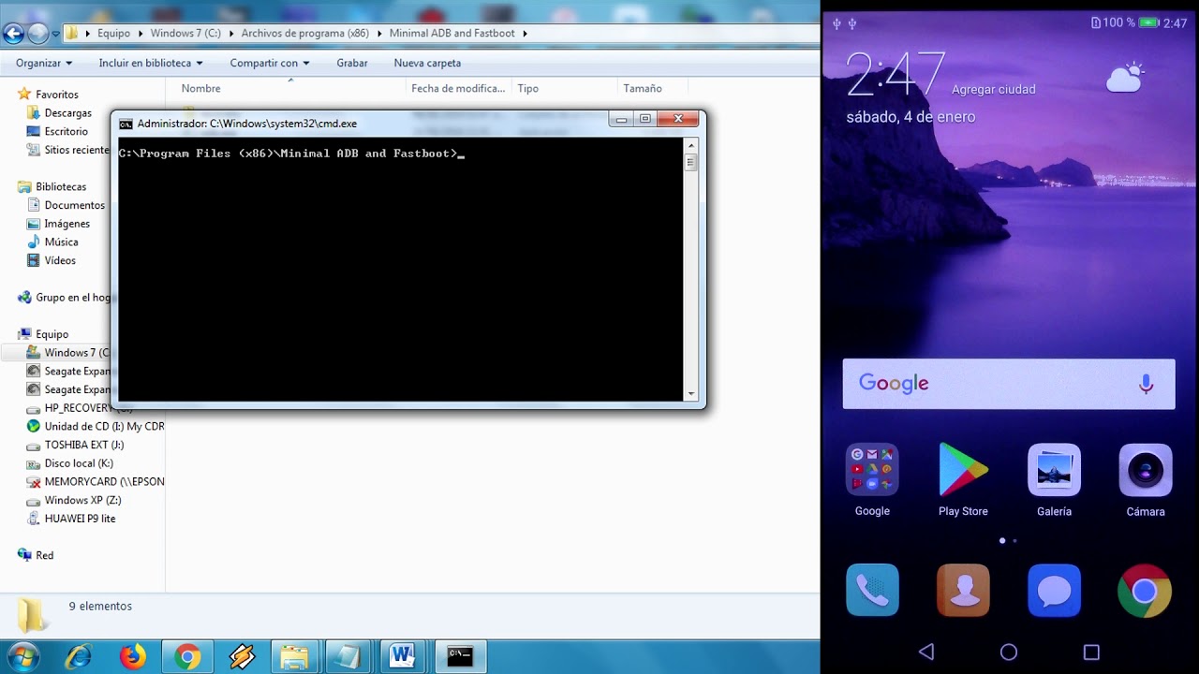1199x674 pixels.
Task: Open Chrome on the phone dock
Action: pyautogui.click(x=1145, y=590)
